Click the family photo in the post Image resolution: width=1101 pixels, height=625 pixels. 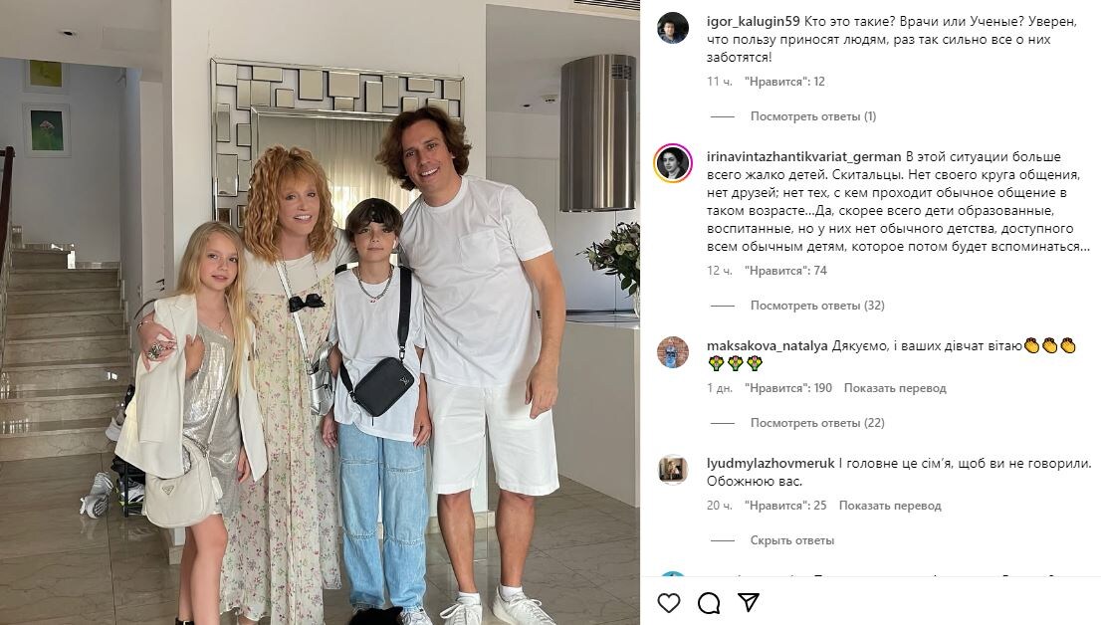321,312
